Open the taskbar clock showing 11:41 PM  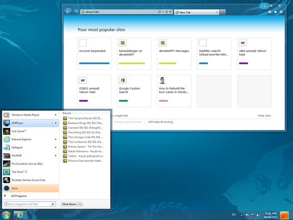coord(271,215)
